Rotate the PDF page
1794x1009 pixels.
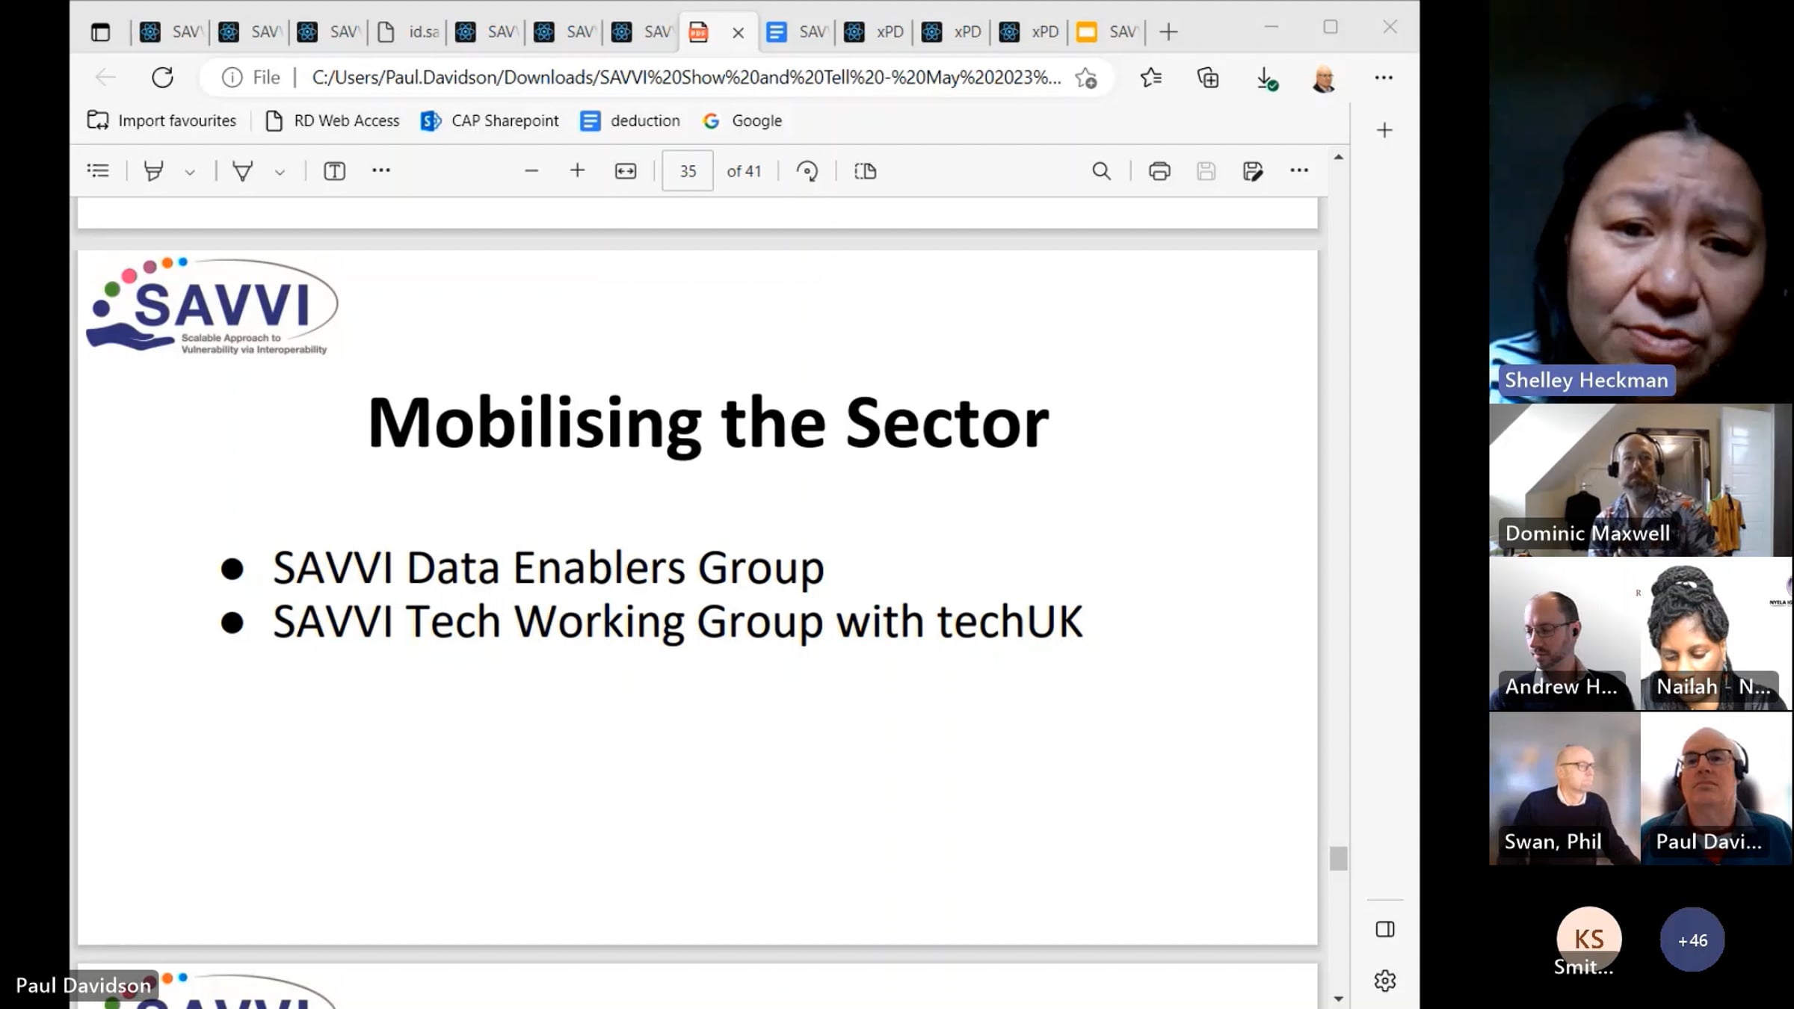tap(807, 171)
